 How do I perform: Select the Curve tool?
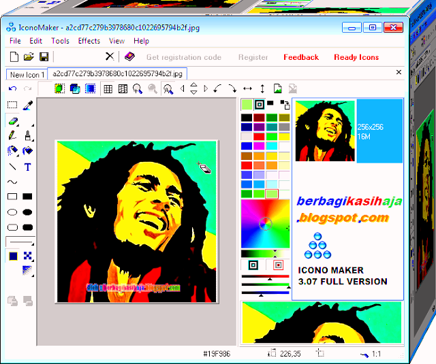pyautogui.click(x=12, y=182)
